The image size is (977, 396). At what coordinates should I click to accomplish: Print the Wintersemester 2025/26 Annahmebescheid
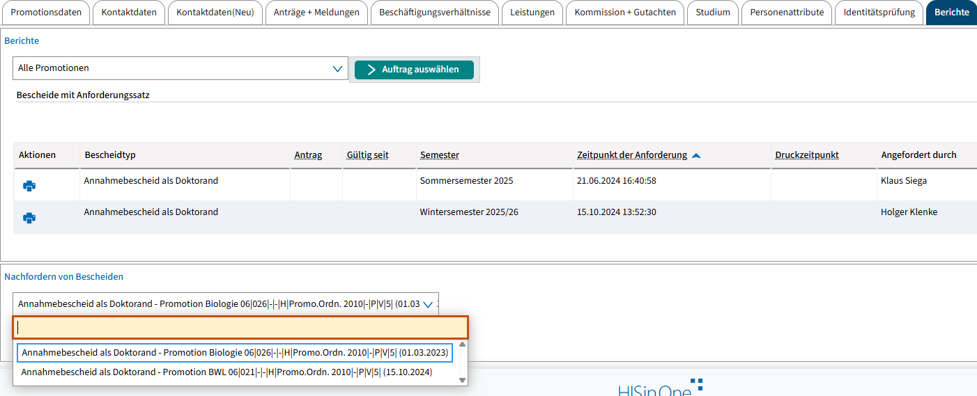pos(29,218)
